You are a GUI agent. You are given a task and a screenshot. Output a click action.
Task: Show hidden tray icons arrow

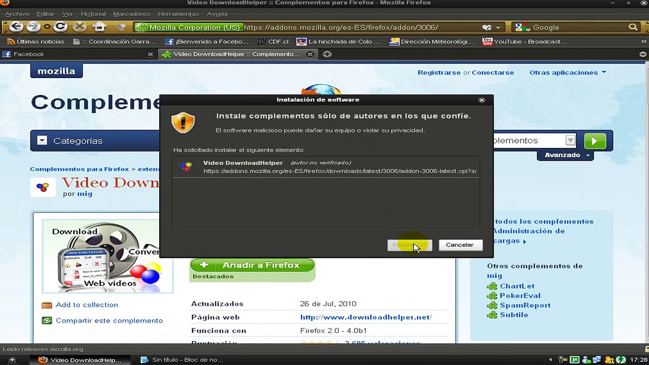(551, 360)
